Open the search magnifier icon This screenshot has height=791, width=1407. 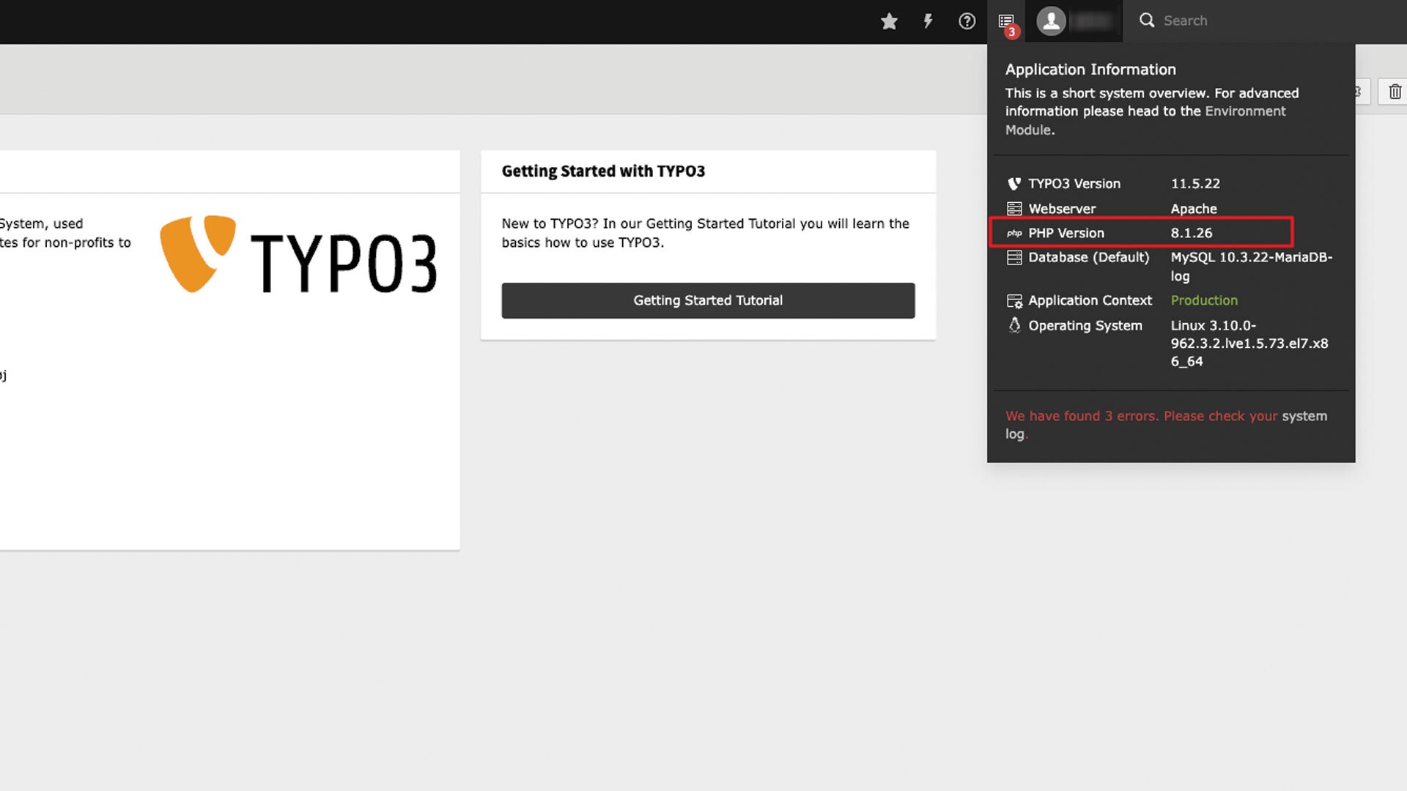click(x=1146, y=21)
